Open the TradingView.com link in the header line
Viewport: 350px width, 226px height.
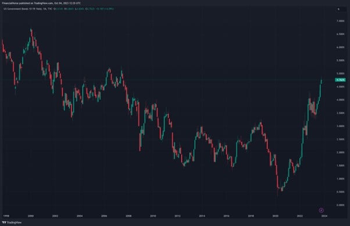(43, 3)
